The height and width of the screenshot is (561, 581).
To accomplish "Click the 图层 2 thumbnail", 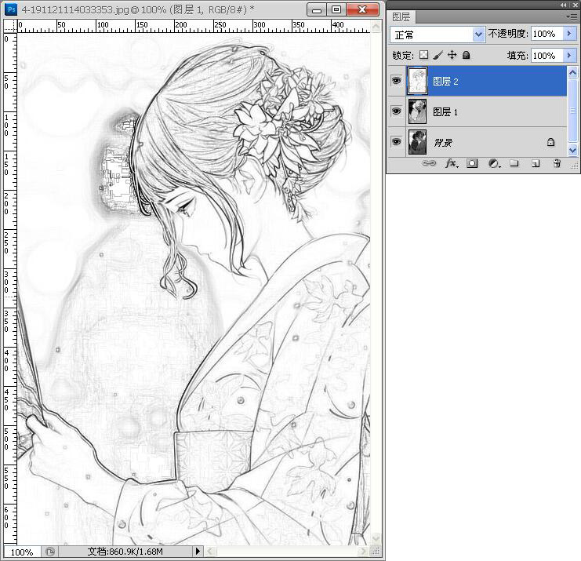I will tap(417, 81).
